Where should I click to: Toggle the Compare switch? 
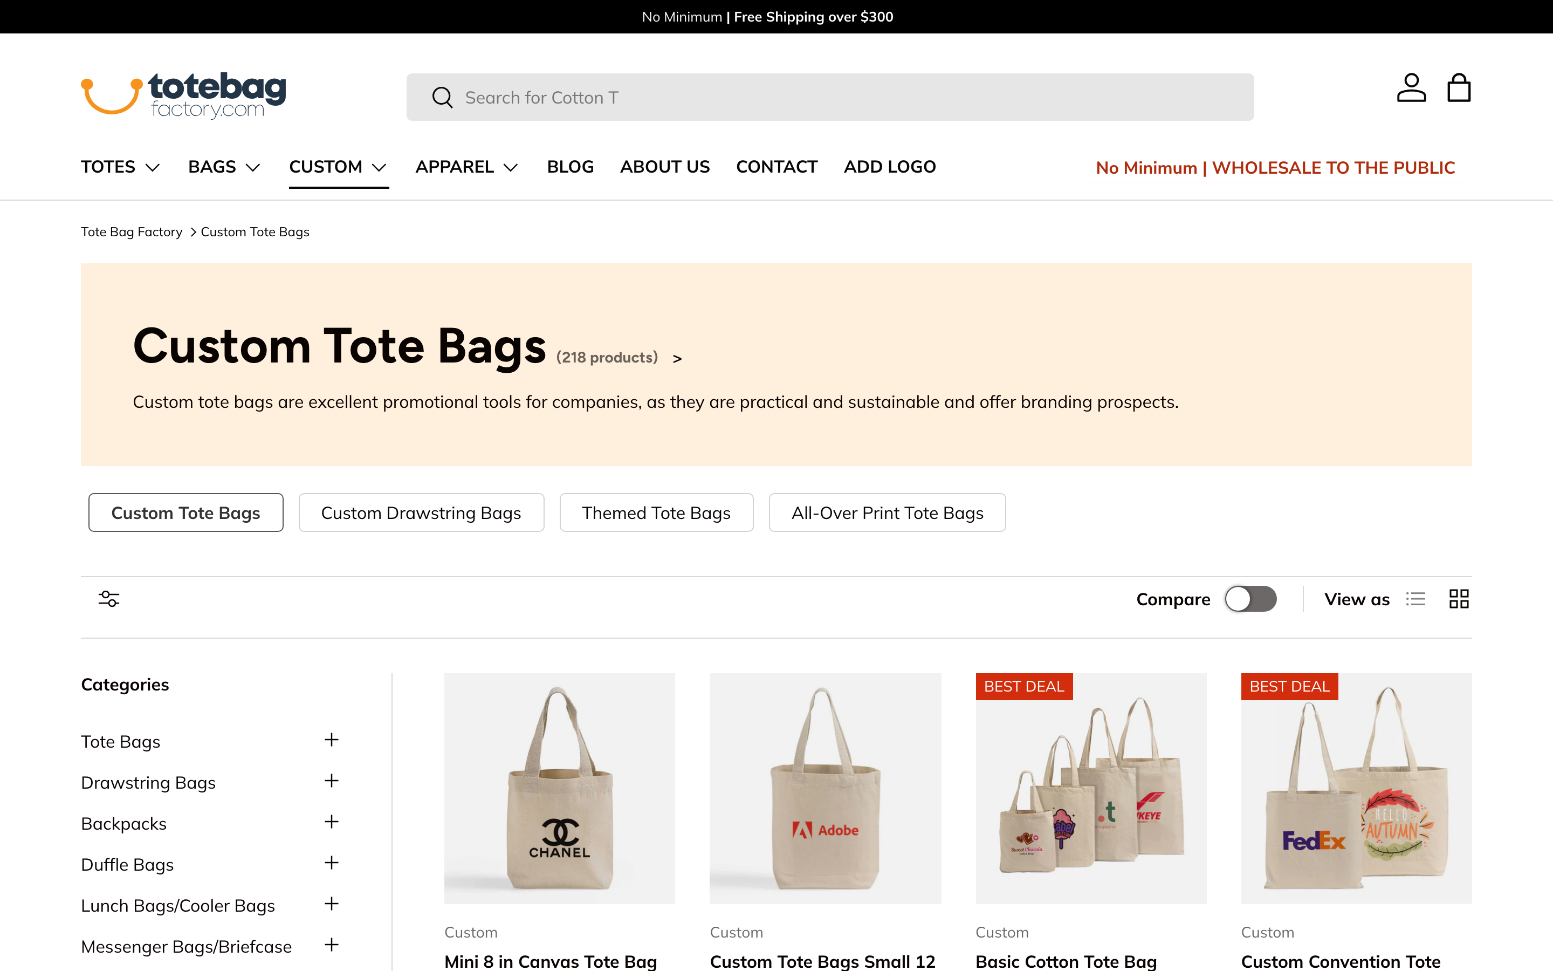coord(1250,599)
